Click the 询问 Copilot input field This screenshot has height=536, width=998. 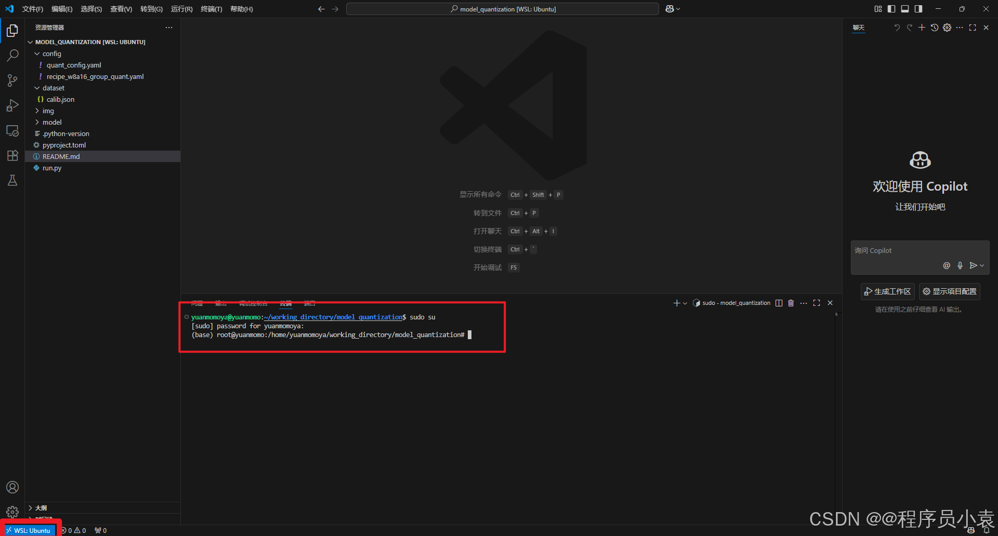(920, 250)
